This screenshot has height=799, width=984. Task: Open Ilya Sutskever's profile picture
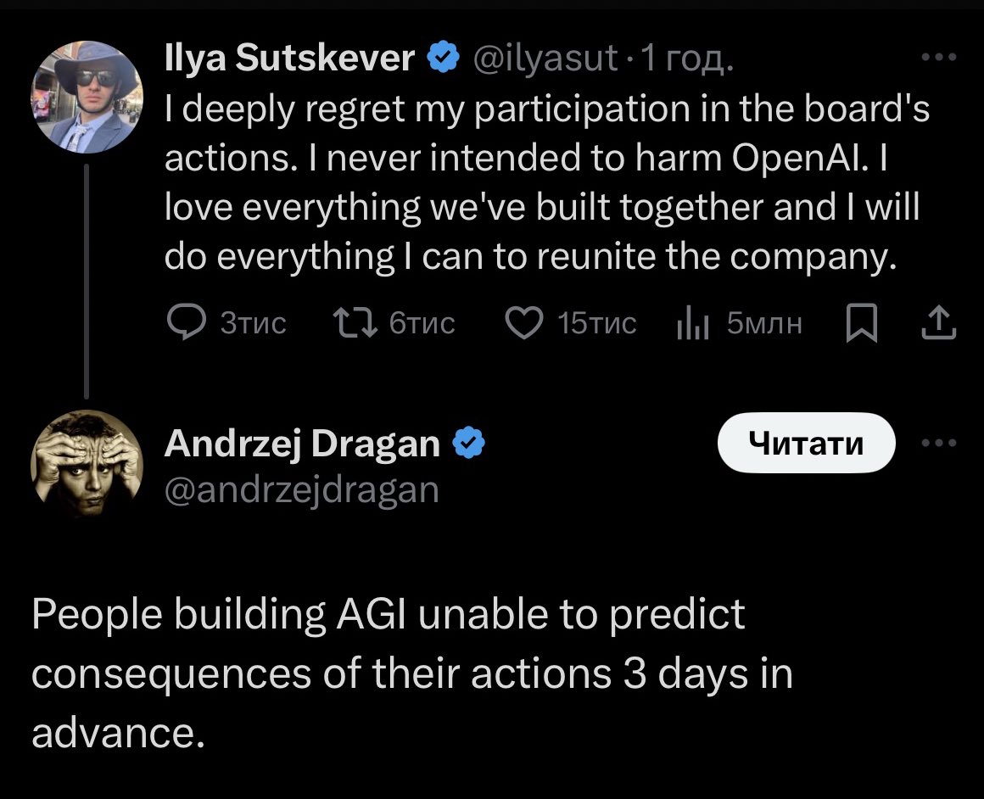(87, 97)
